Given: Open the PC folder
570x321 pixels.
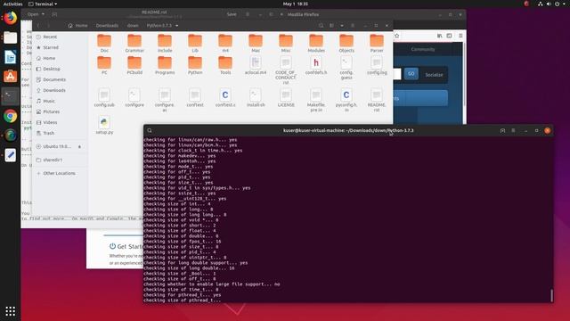Looking at the screenshot, I should (x=104, y=65).
